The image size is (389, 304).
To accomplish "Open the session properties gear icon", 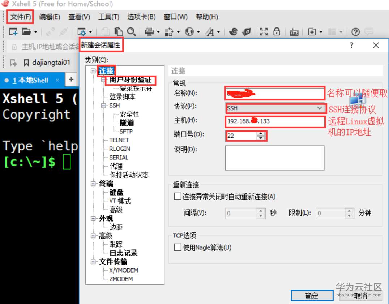I will pyautogui.click(x=82, y=32).
